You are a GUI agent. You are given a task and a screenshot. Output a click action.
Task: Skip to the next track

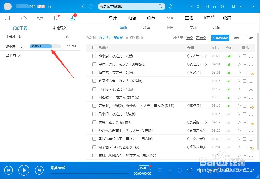click(39, 170)
